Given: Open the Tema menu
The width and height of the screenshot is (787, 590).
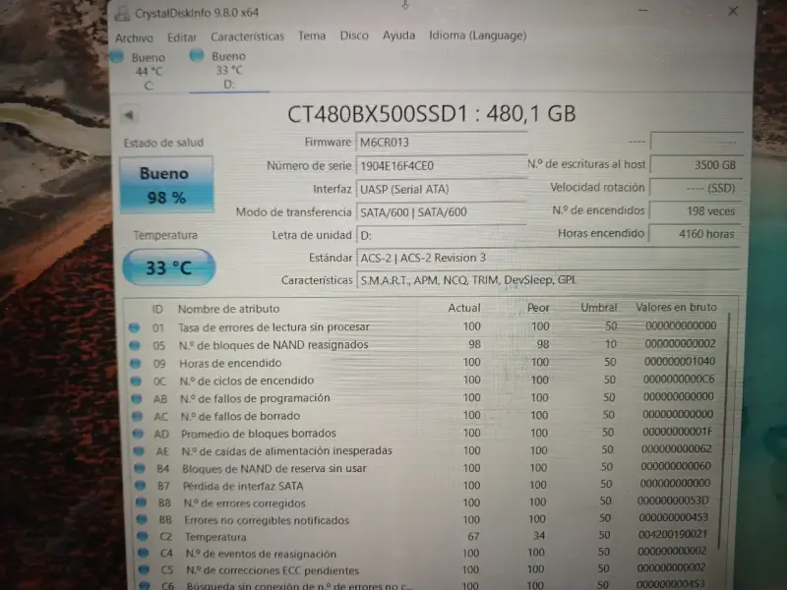Looking at the screenshot, I should click(x=312, y=35).
